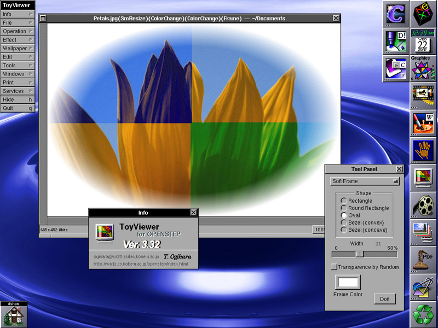Open the checkmark C app icon
Image resolution: width=438 pixels, height=328 pixels.
click(x=396, y=68)
